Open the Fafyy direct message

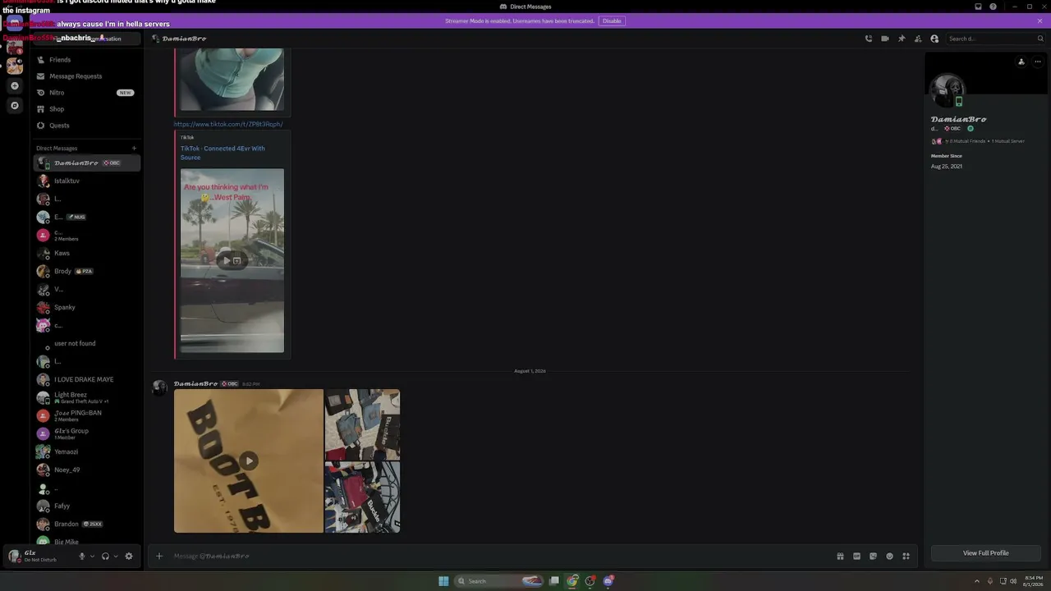pos(86,506)
